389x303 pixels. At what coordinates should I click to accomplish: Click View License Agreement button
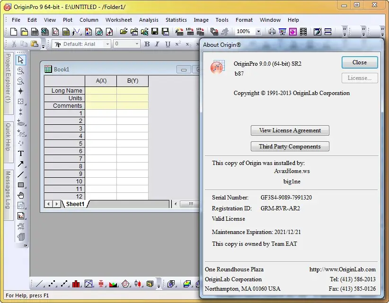pos(290,130)
